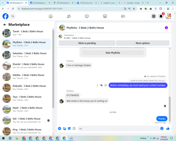This screenshot has width=176, height=141.
Task: Reply to the message with the reply arrow
Action: coord(101,85)
